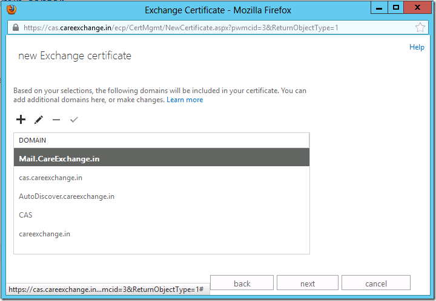The height and width of the screenshot is (301, 436).
Task: Select the AutoDiscover.careexchange.in domain row
Action: (x=162, y=196)
